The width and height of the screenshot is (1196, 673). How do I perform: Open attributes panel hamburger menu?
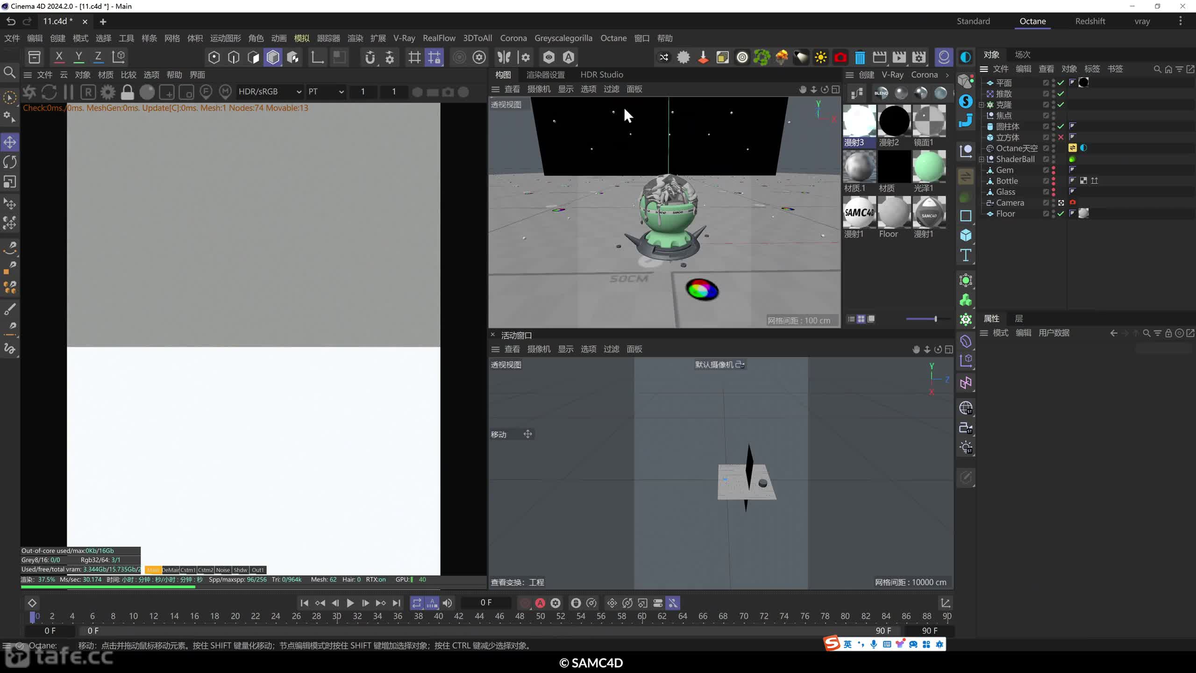click(x=984, y=333)
